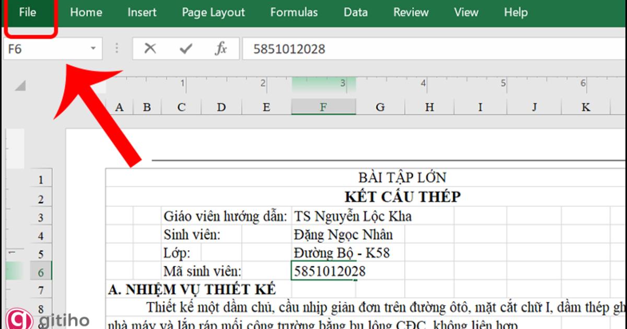Viewport: 627px width, 329px height.
Task: Click the Enter checkmark icon on formula bar
Action: point(185,48)
